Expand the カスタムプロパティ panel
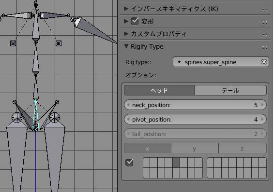 (x=126, y=34)
